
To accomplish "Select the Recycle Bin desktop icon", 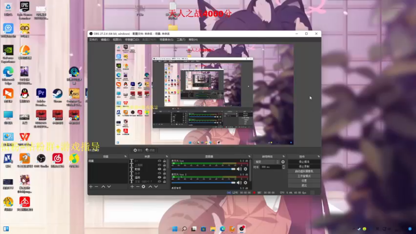I will tap(8, 9).
